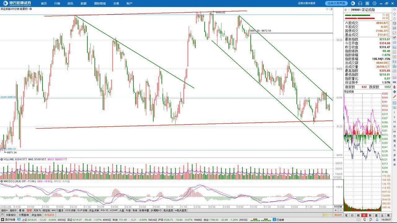397x223 pixels.
Task: Select the RSI icon in right sidebar
Action: tap(395, 82)
